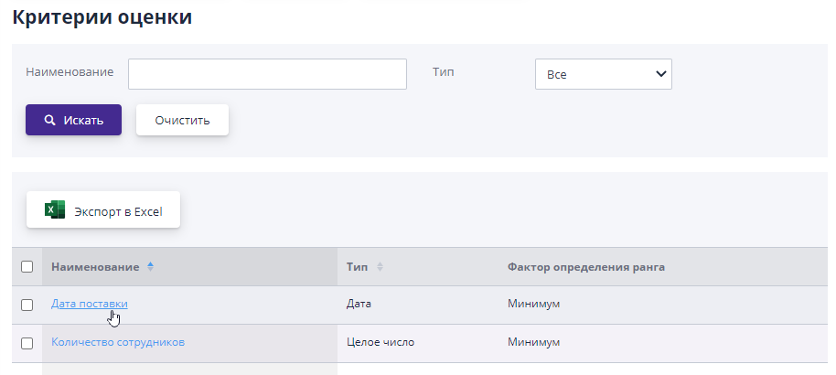Image resolution: width=836 pixels, height=375 pixels.
Task: Check the box for the Дата поставки row
Action: (27, 305)
